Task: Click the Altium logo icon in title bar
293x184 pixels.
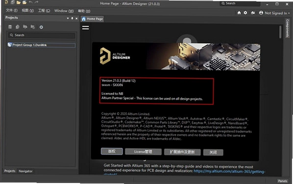Action: [6, 2]
